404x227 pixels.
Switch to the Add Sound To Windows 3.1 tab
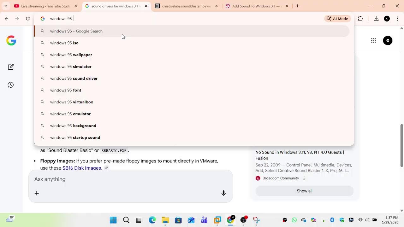(x=256, y=6)
